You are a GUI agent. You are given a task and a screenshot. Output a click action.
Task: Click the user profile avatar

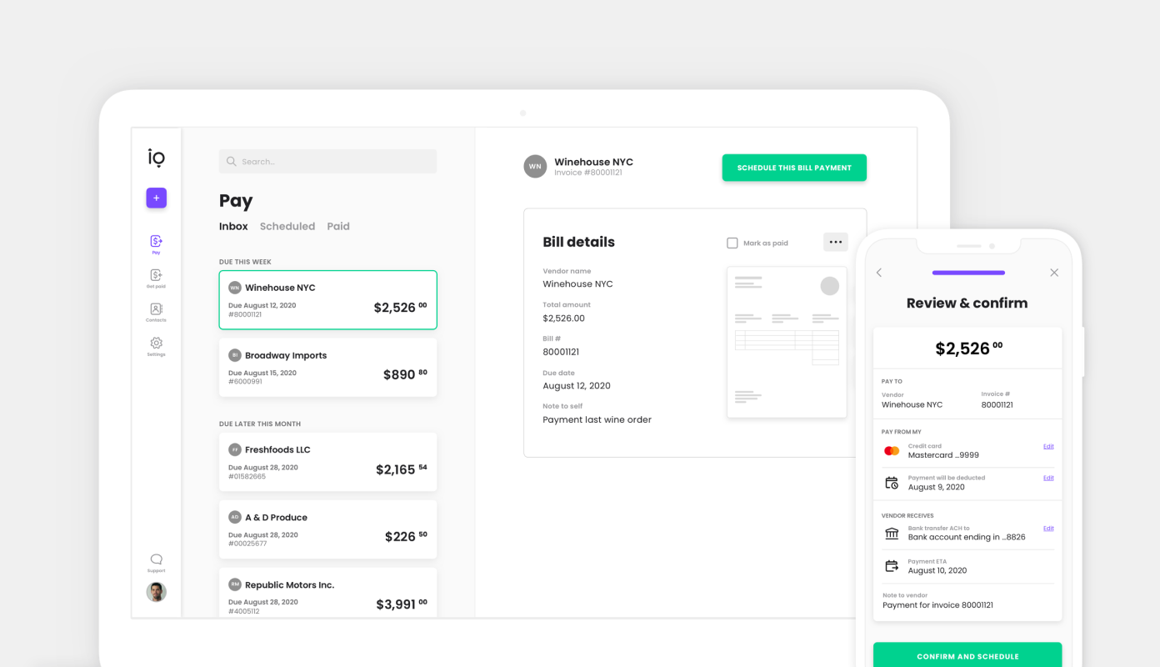(x=156, y=592)
